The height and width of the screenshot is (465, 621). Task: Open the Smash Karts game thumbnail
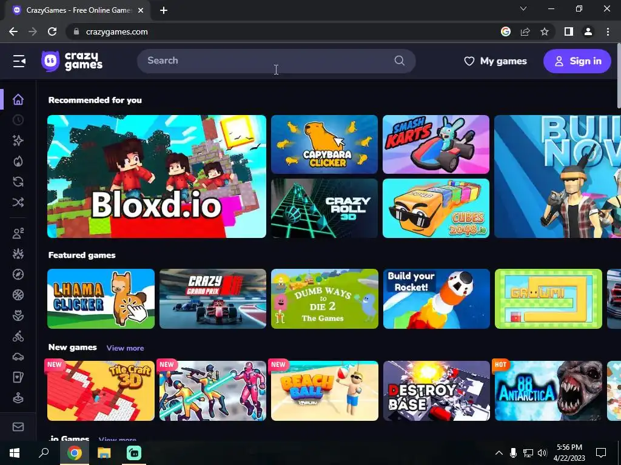(x=435, y=144)
